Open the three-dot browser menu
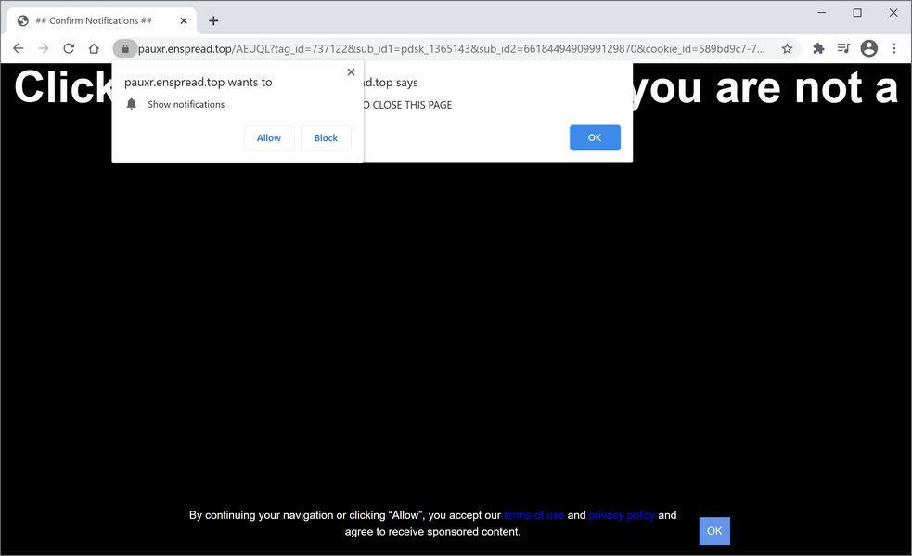Image resolution: width=912 pixels, height=556 pixels. point(894,48)
